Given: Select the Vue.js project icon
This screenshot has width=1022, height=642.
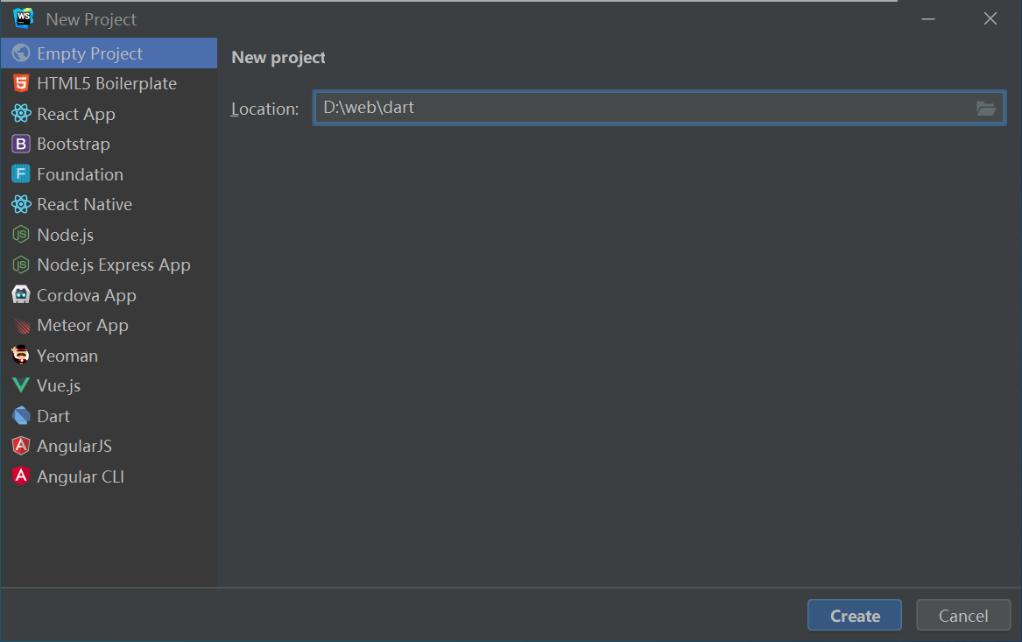Looking at the screenshot, I should click(x=22, y=385).
